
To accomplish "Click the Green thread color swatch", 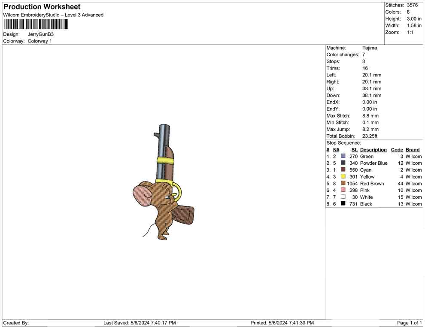I will point(343,156).
